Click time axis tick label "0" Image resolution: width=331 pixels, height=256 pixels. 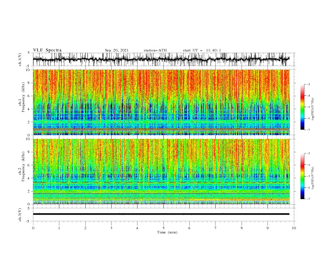point(33,228)
